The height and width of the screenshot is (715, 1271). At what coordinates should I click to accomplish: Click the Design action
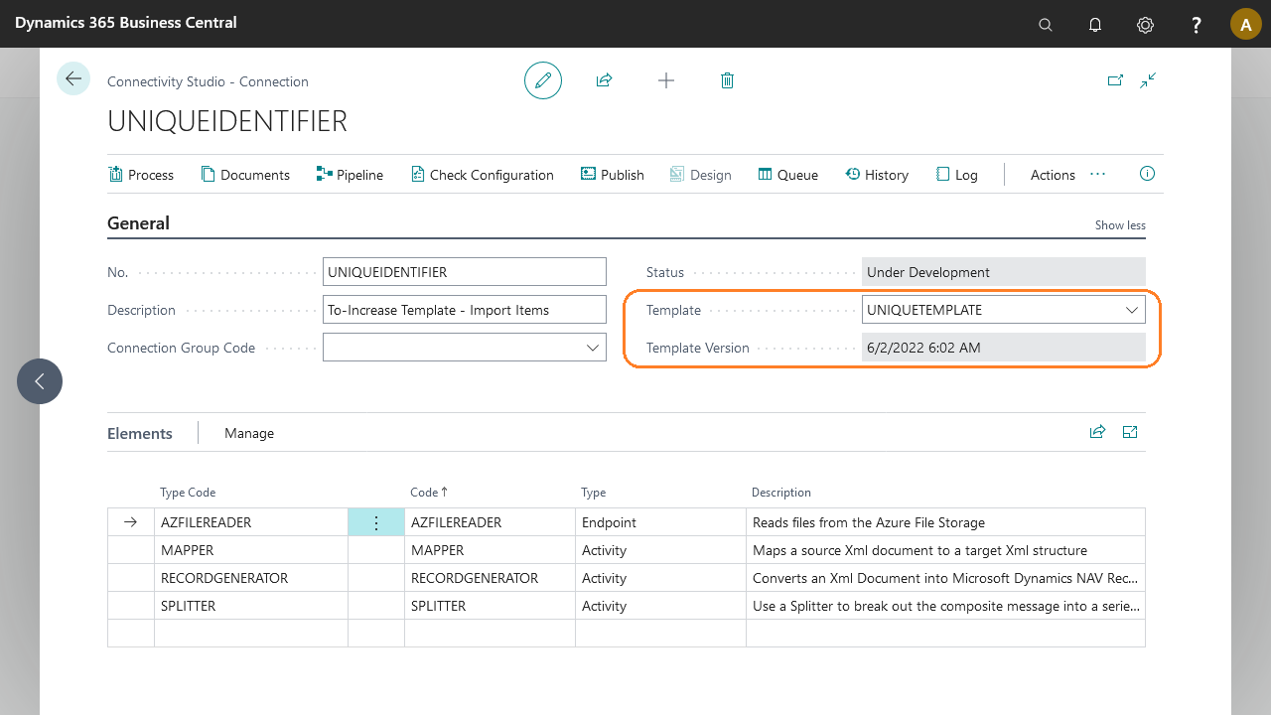pyautogui.click(x=701, y=175)
